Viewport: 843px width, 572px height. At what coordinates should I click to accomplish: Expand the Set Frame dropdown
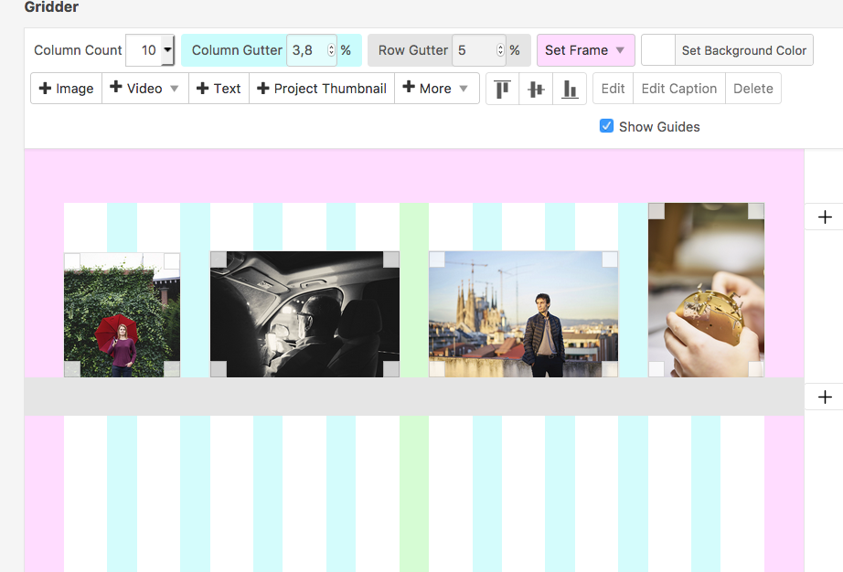click(x=585, y=50)
